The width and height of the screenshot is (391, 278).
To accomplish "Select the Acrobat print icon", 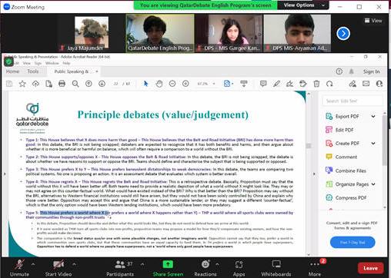I will [x=62, y=84].
